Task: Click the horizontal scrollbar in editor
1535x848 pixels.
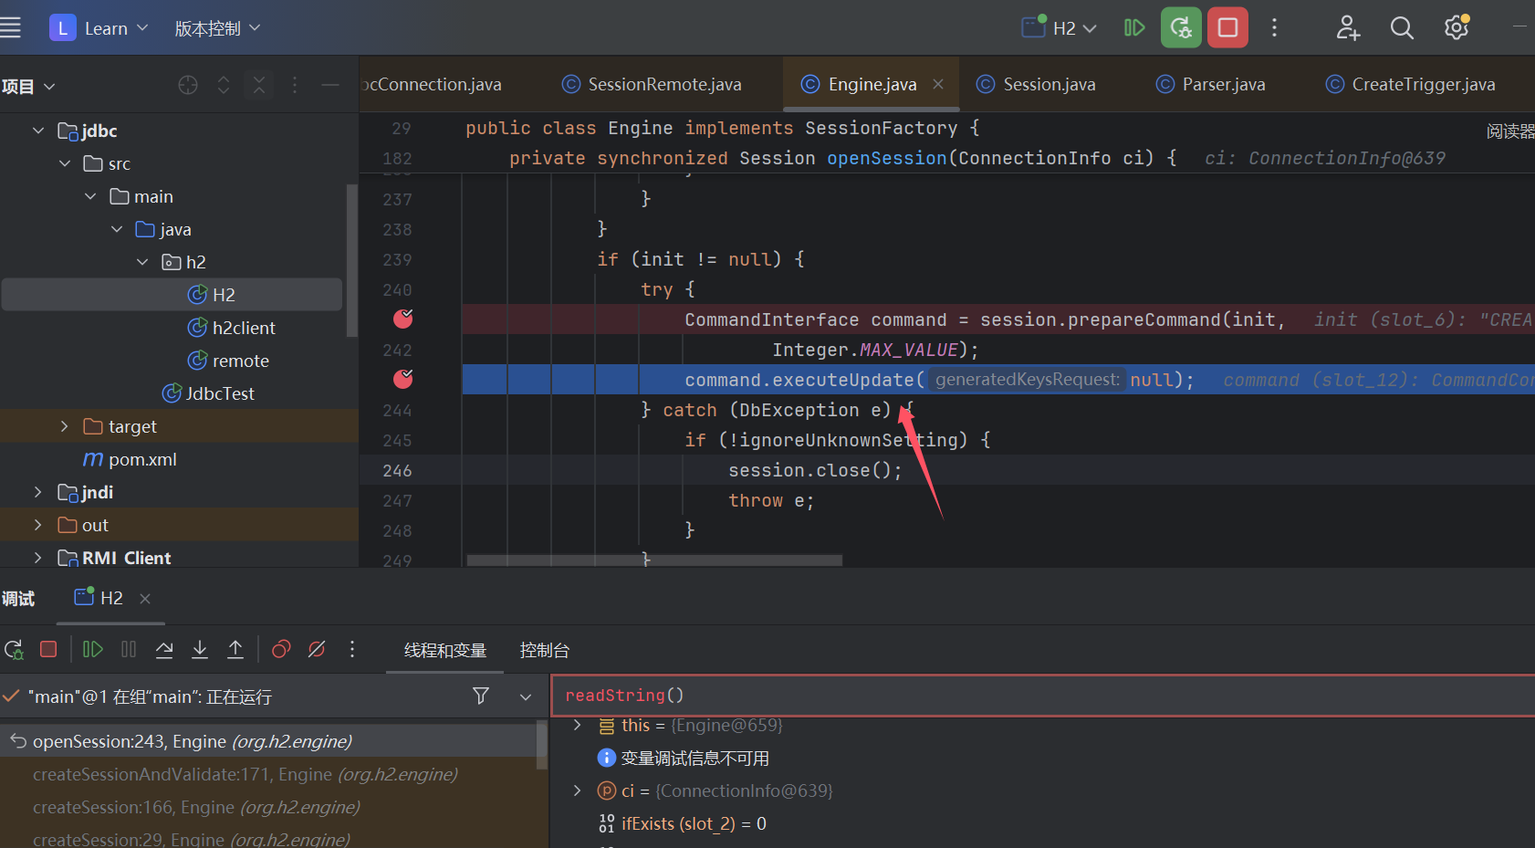Action: [654, 560]
